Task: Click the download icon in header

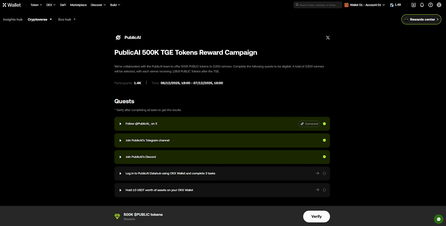Action: [413, 5]
